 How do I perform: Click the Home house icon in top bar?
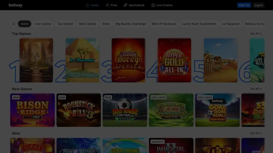[87, 5]
